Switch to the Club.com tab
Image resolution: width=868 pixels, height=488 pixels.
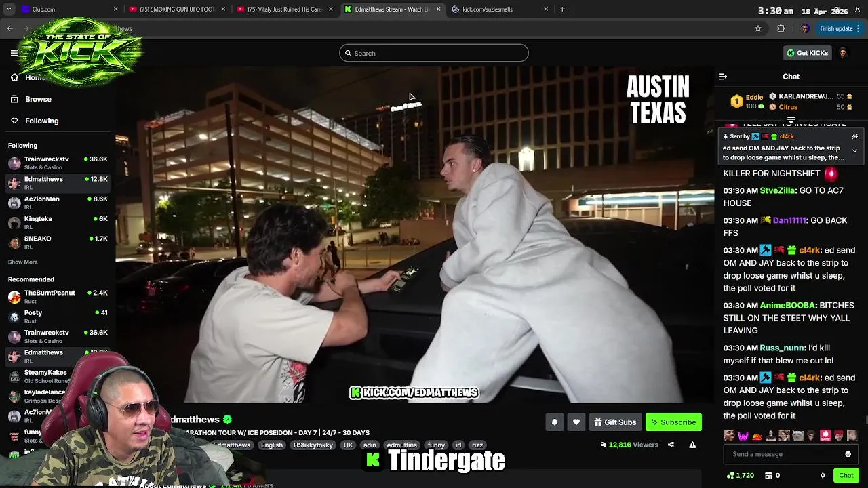click(68, 9)
